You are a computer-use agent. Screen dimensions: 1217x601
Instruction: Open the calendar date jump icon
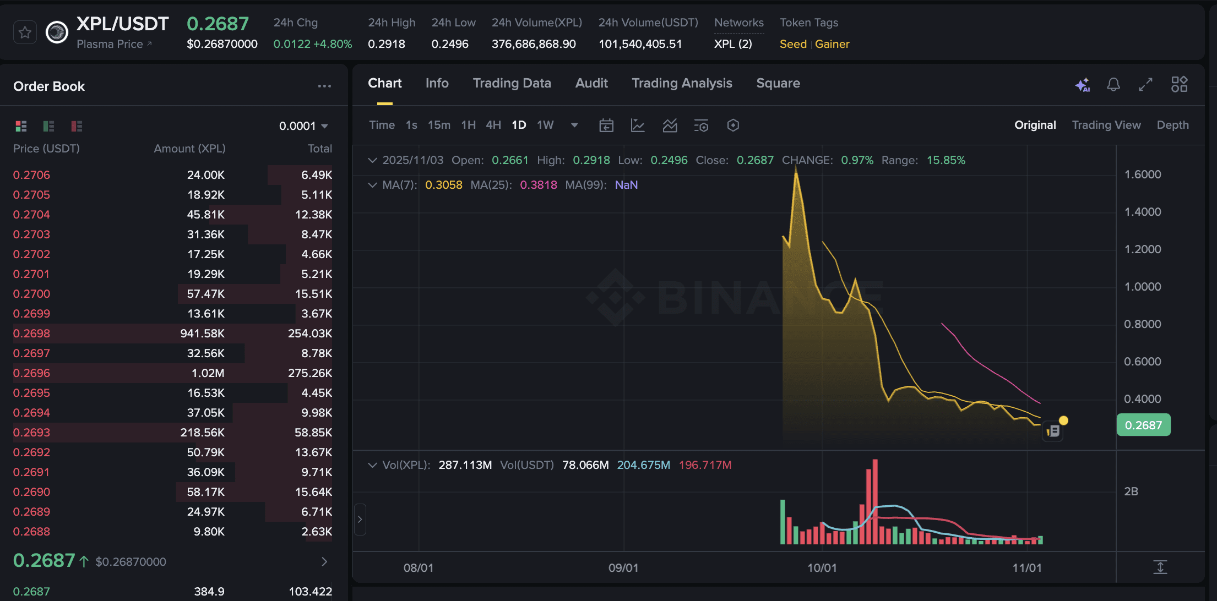pos(606,125)
